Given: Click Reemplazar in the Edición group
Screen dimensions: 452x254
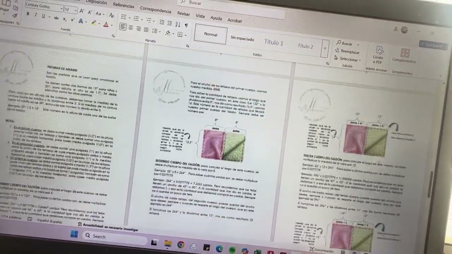Looking at the screenshot, I should pos(347,52).
